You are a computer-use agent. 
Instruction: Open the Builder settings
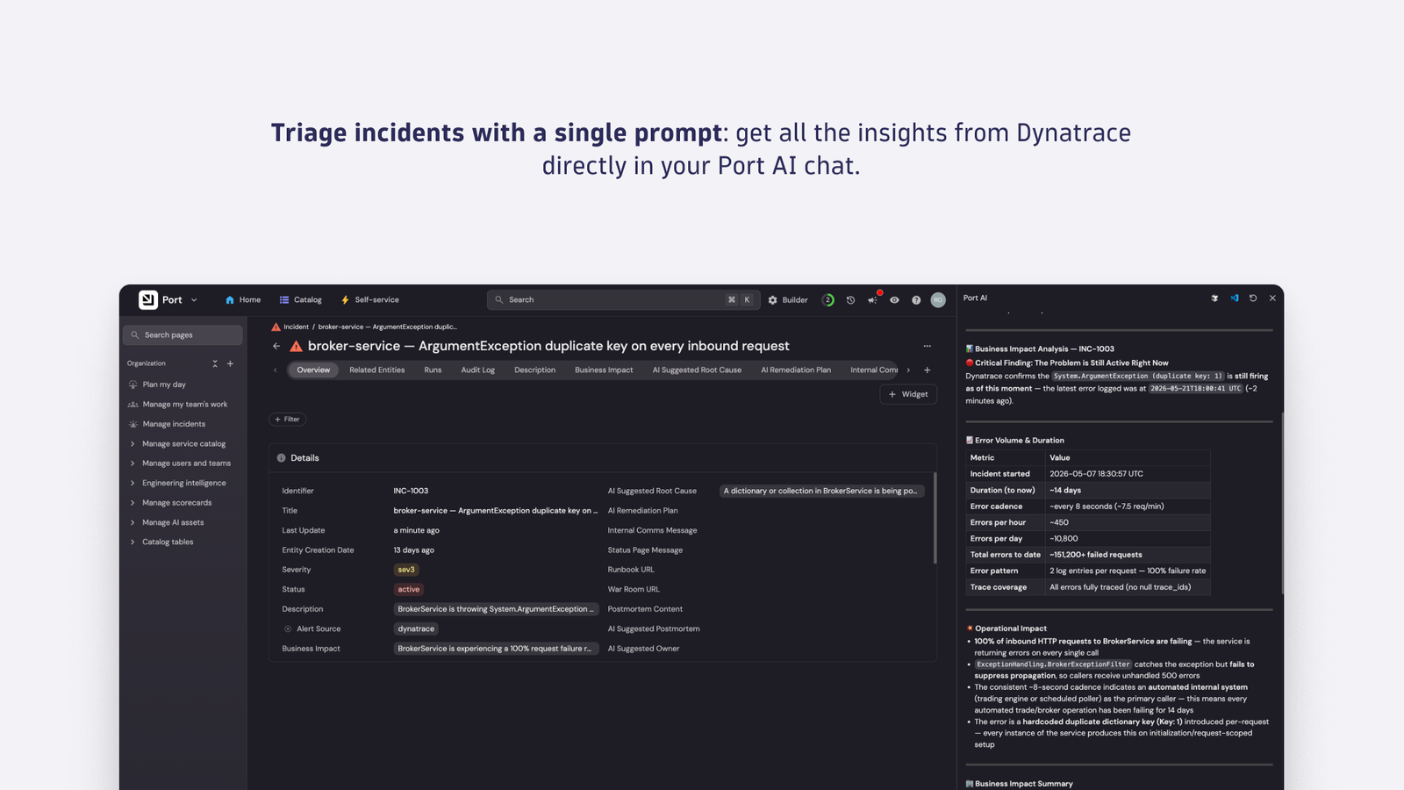tap(788, 300)
